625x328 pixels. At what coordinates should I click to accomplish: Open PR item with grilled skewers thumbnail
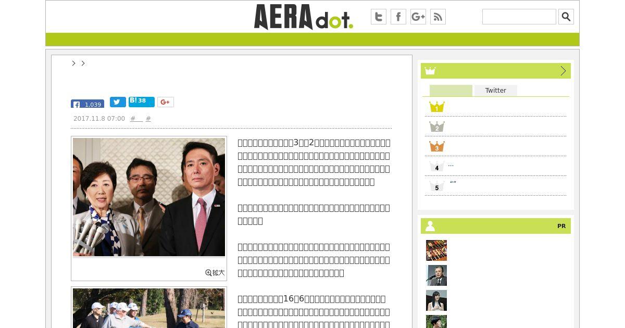tap(436, 250)
